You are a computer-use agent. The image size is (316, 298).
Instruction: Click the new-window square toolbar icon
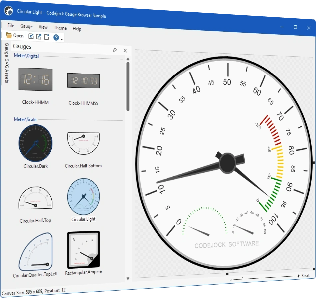tap(47, 37)
